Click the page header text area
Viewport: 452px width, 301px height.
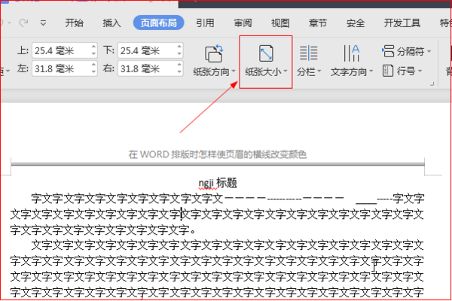(217, 154)
